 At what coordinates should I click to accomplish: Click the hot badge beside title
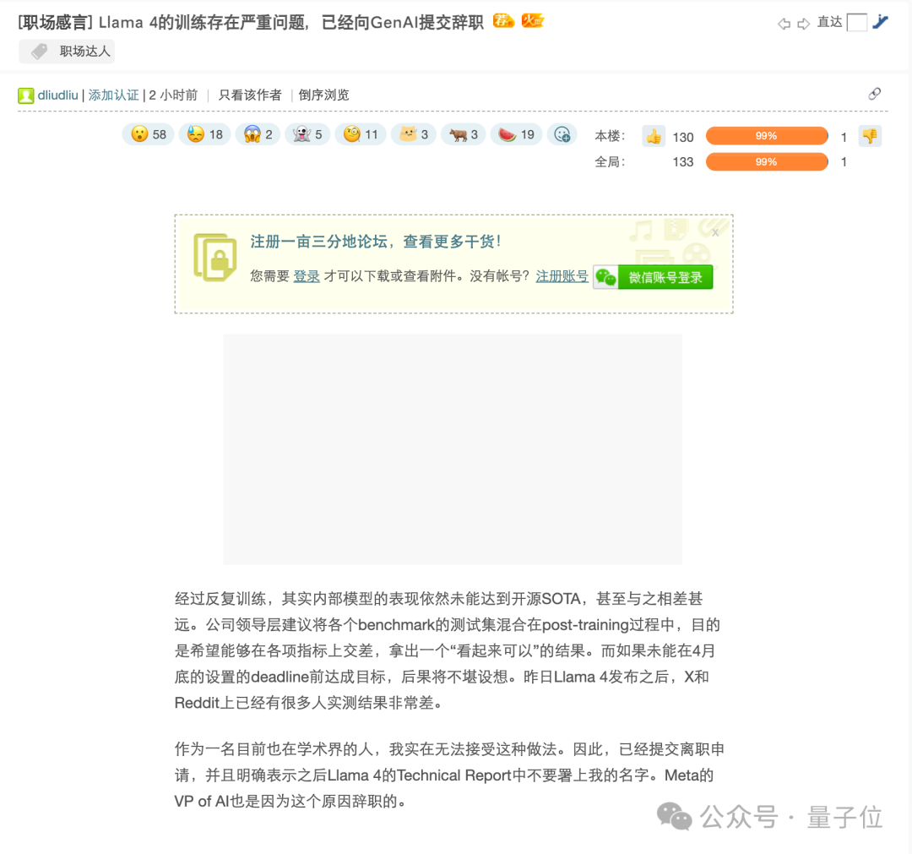coord(532,21)
